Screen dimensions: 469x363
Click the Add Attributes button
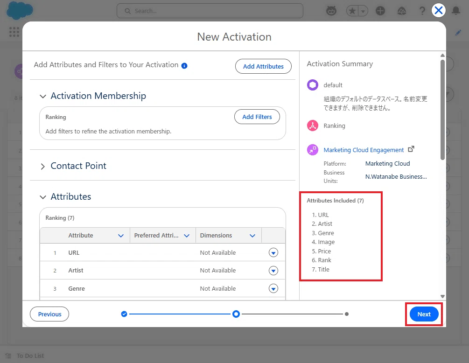(x=263, y=66)
